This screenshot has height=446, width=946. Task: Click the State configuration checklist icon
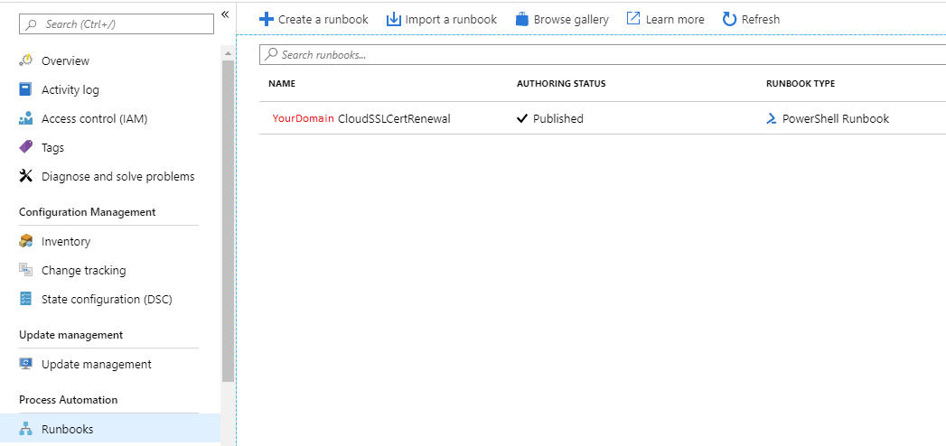(x=25, y=299)
